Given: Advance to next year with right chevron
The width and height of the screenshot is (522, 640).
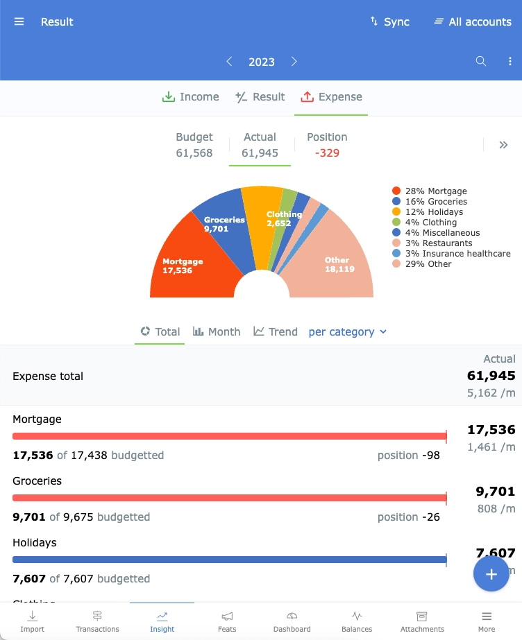Looking at the screenshot, I should [x=294, y=62].
